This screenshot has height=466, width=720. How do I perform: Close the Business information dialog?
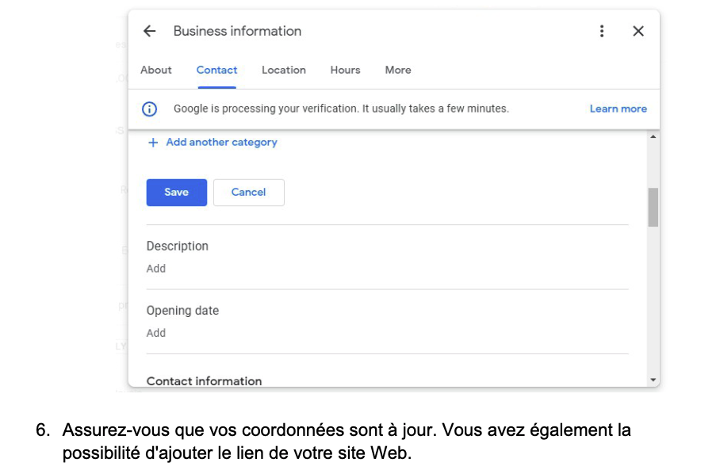click(x=638, y=31)
